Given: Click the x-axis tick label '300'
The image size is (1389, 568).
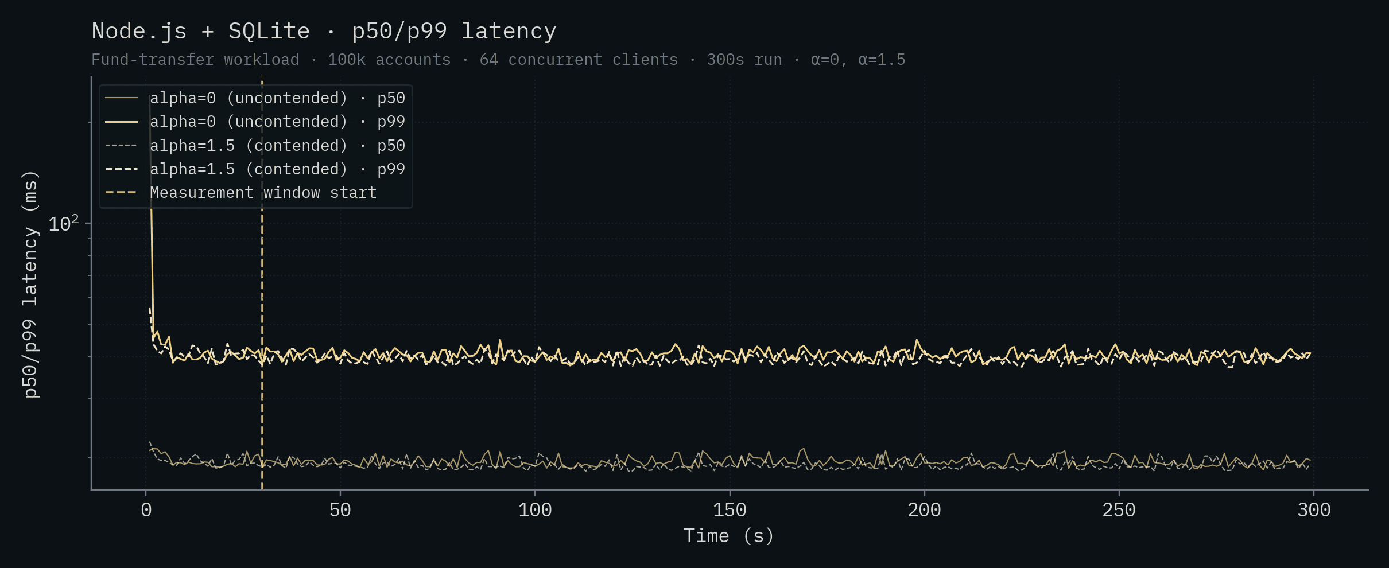Looking at the screenshot, I should point(1314,510).
